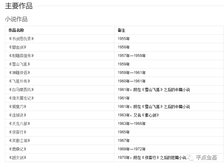The height and width of the screenshot is (167, 224).
Task: Click the 《笑傲江湖》 entry
Action: 19,141
